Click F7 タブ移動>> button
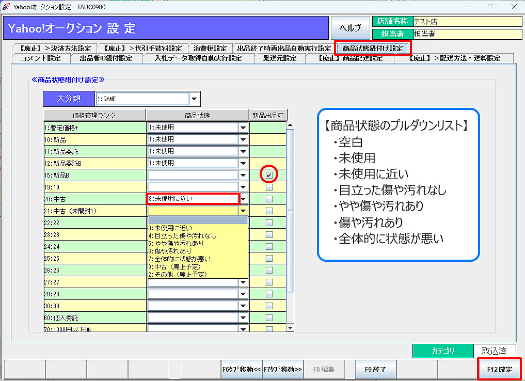 283,369
